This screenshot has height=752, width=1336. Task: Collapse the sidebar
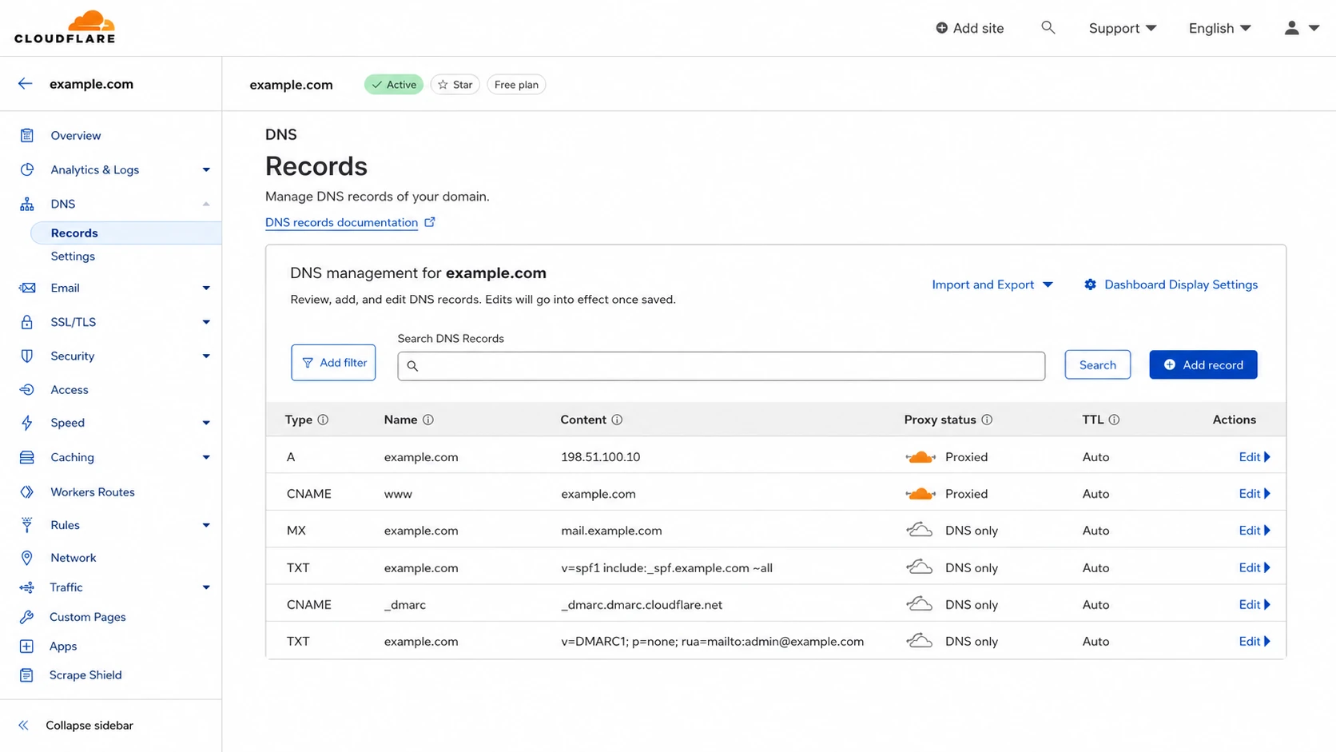(x=76, y=726)
